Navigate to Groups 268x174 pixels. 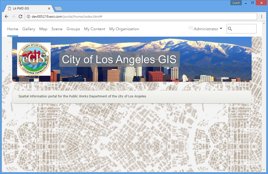[73, 29]
